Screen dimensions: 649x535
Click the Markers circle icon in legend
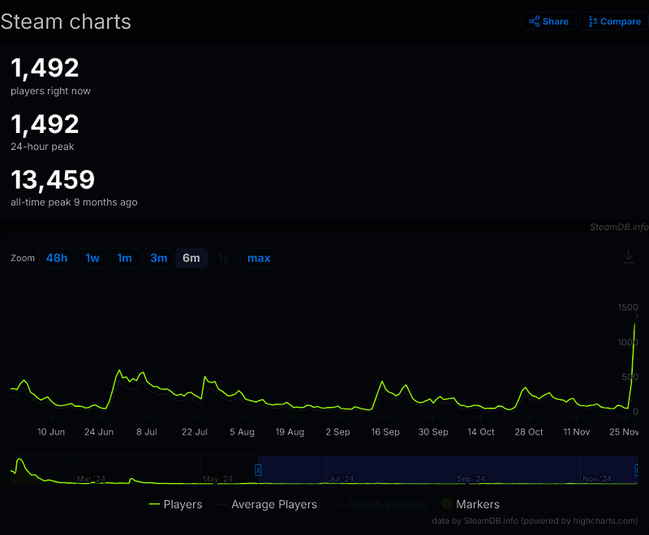tap(446, 504)
